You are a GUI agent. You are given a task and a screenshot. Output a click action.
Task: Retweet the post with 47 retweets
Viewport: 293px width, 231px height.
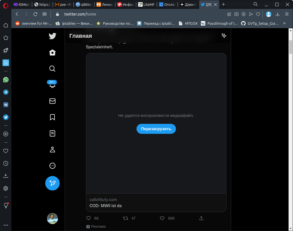(x=125, y=218)
